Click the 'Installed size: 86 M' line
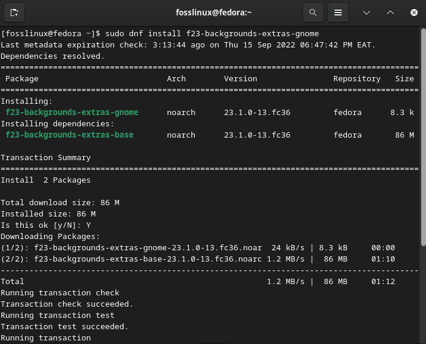 [48, 214]
